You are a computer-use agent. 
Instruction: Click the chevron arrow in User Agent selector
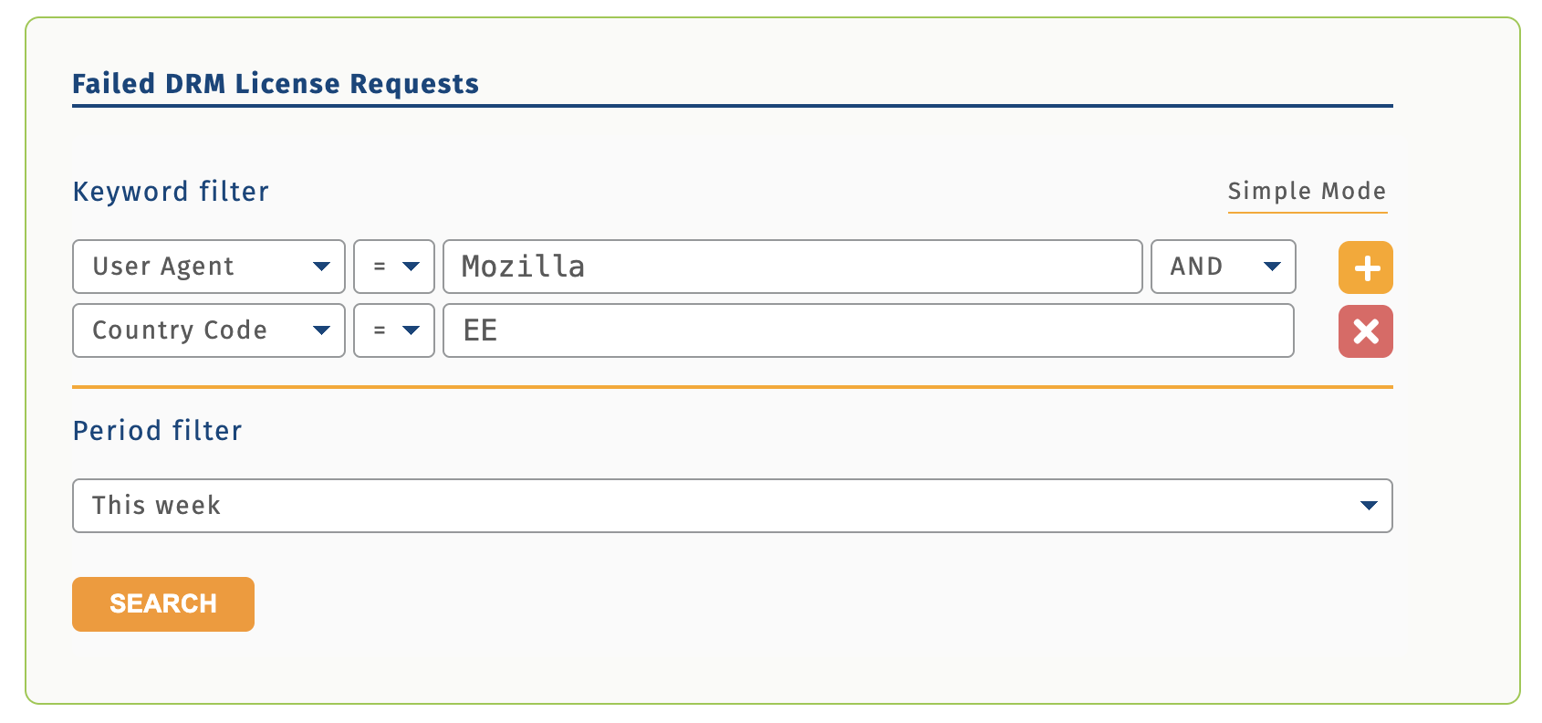click(x=321, y=267)
